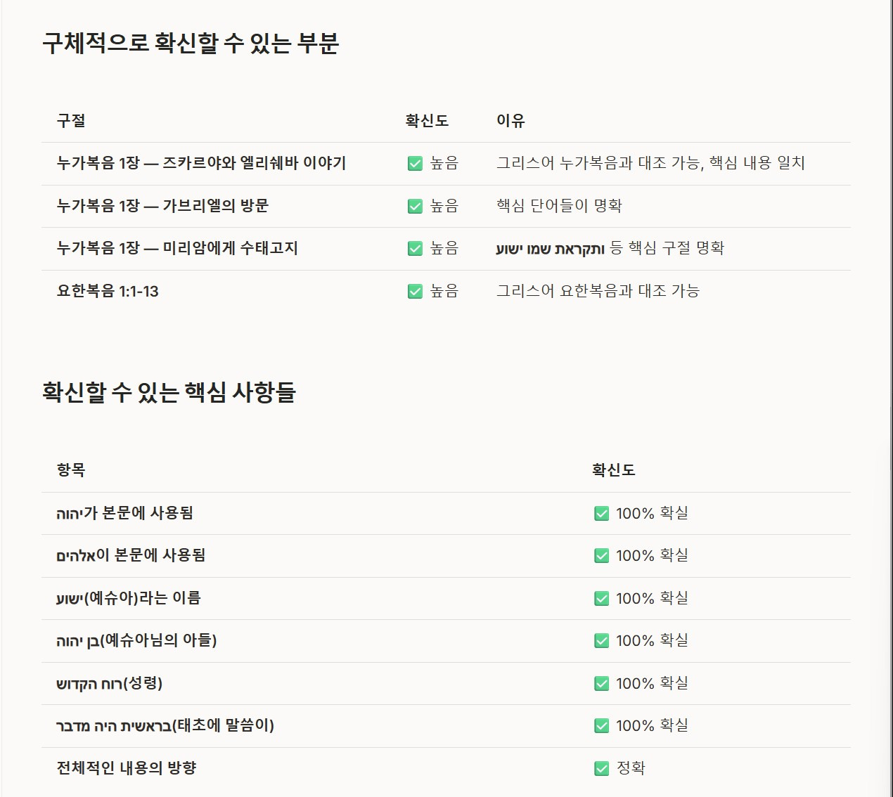Click the heading 구체적으로 확신할 수 있는 부분

click(191, 44)
